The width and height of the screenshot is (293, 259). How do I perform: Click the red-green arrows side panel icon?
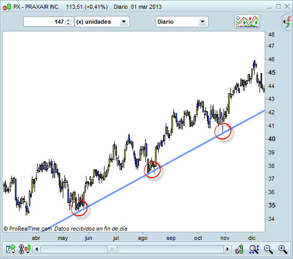click(x=287, y=22)
